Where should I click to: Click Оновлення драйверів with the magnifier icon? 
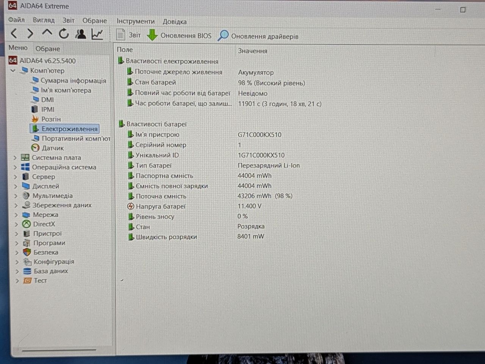coord(258,36)
